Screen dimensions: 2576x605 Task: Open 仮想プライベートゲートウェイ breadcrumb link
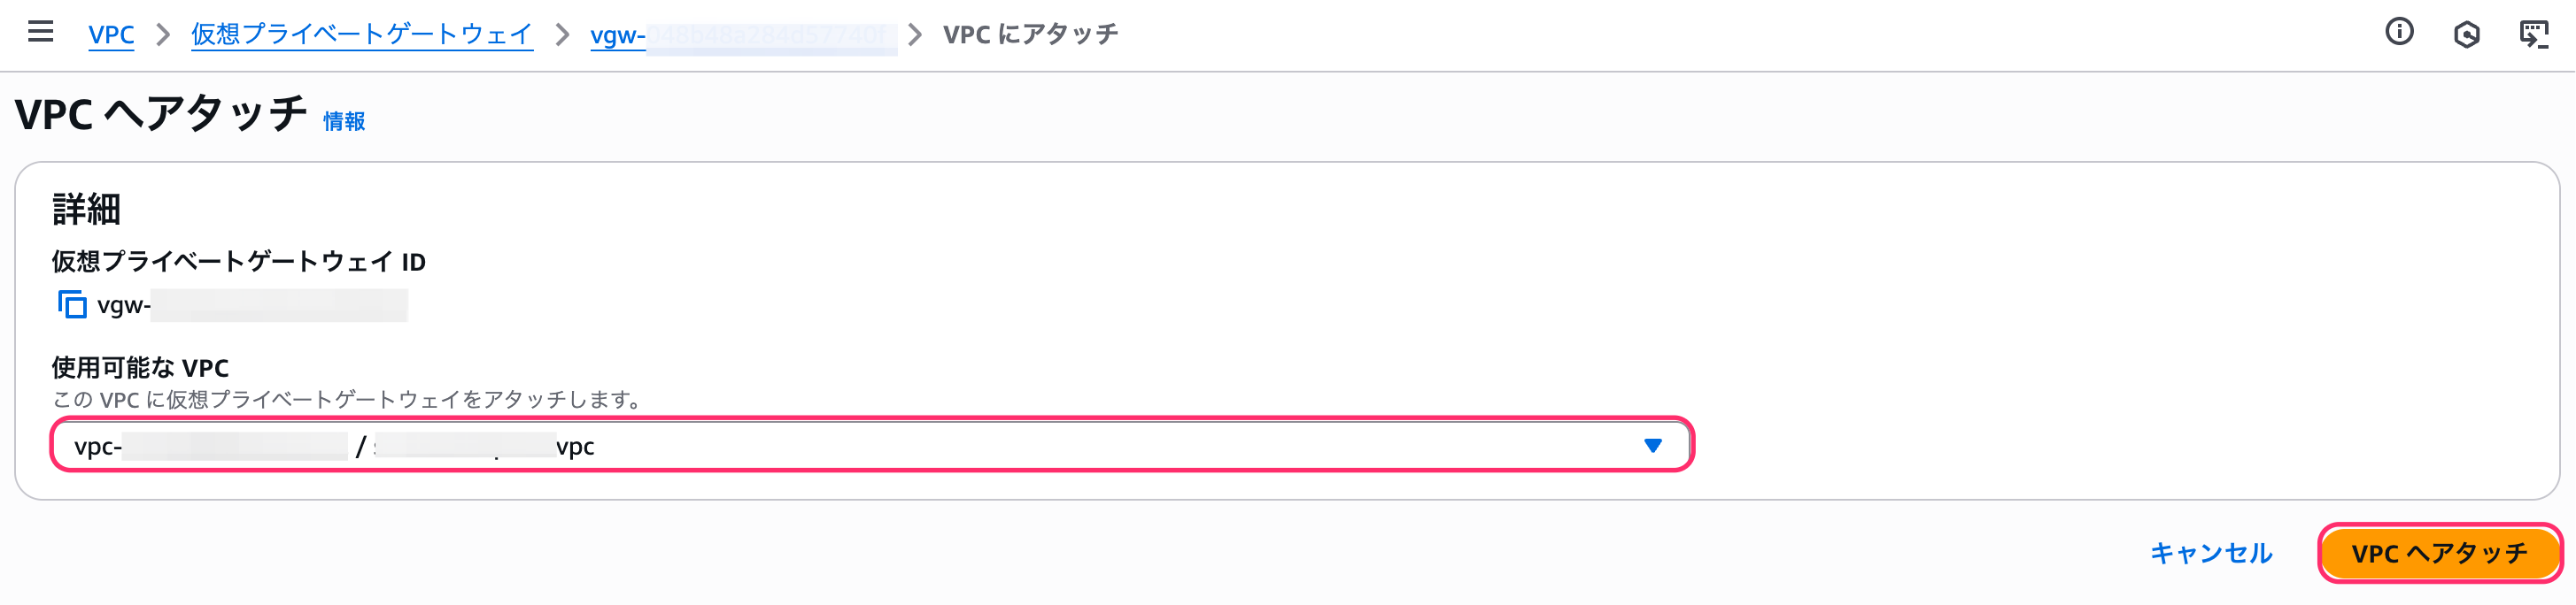pyautogui.click(x=362, y=34)
